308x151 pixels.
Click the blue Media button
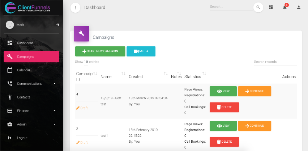(141, 51)
